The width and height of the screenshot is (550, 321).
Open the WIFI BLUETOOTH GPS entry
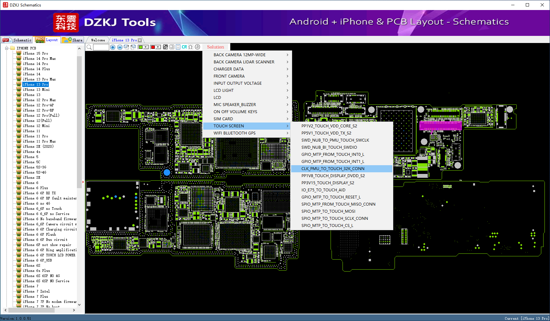coord(248,133)
